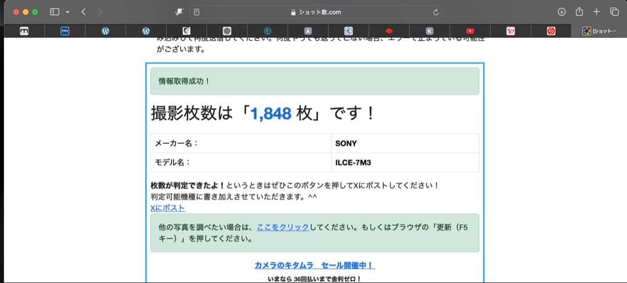Follow the ここをクリック link
Image resolution: width=627 pixels, height=283 pixels.
[283, 227]
